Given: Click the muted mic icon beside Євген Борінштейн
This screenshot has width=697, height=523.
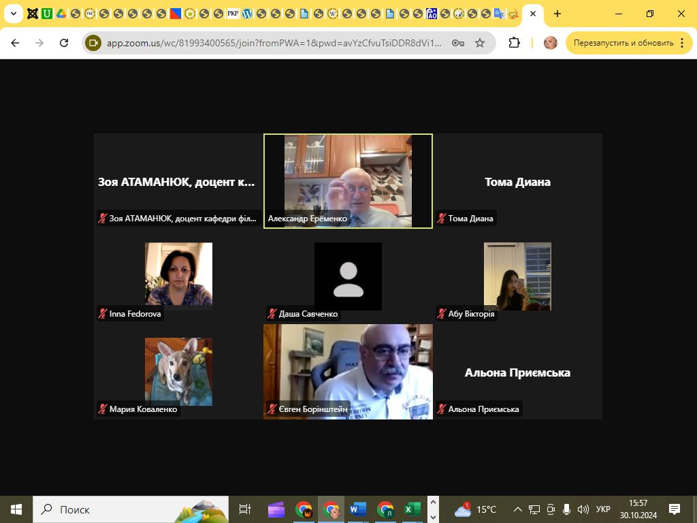Looking at the screenshot, I should [272, 409].
